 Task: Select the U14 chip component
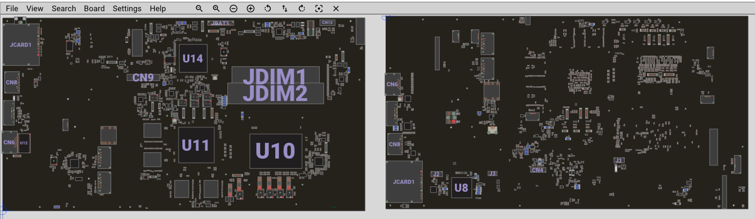193,59
